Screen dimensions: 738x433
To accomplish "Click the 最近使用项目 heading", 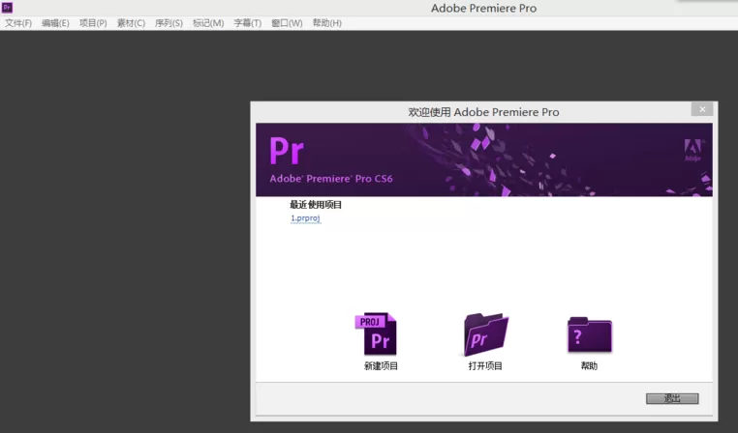I will pos(316,204).
